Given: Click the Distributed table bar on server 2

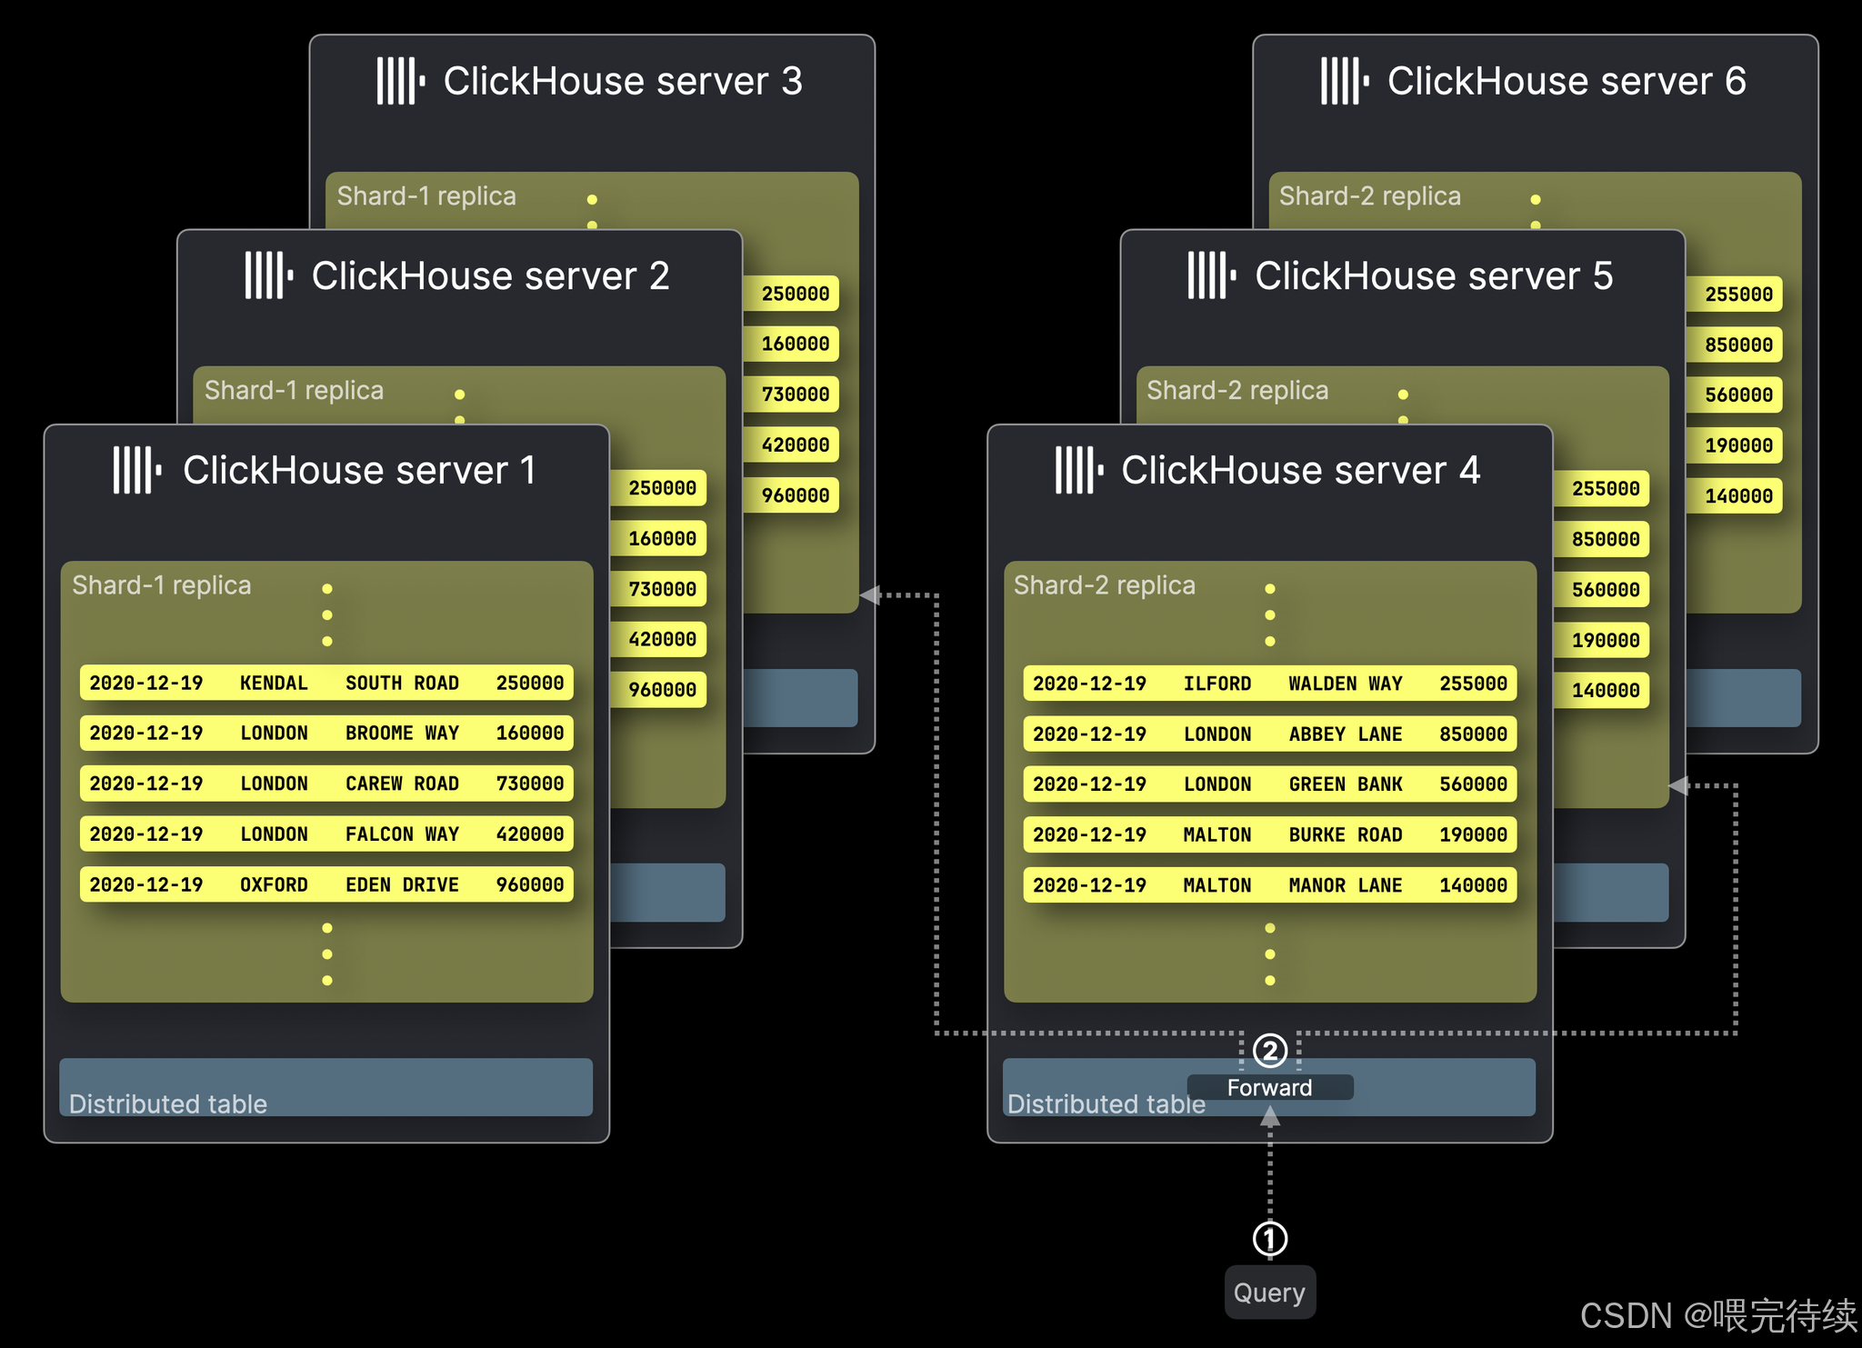Looking at the screenshot, I should coord(668,893).
